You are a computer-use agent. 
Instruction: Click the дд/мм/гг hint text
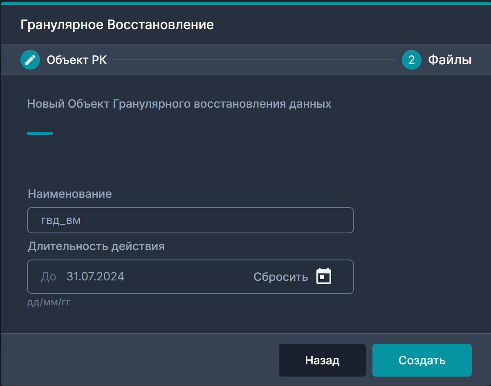pos(49,302)
